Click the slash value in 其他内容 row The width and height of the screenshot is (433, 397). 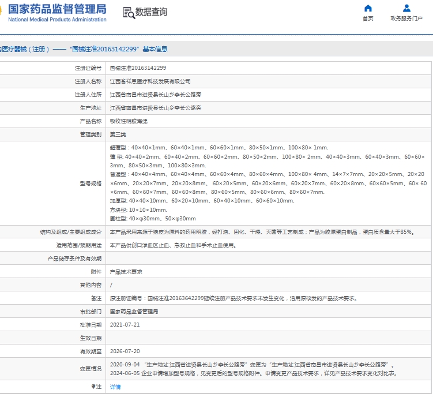click(x=111, y=285)
